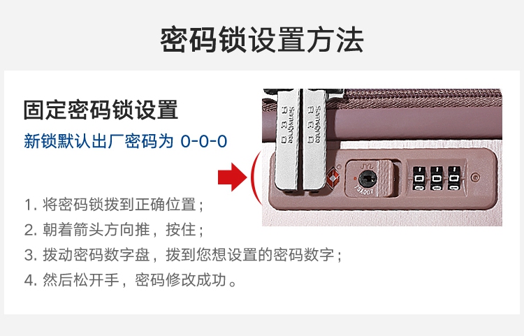Click step 1 将密码锁拨到正确位置
This screenshot has height=336, width=524.
pos(114,205)
